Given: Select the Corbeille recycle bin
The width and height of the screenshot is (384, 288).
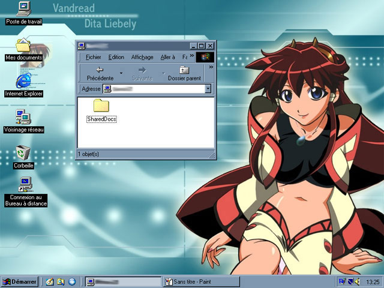Looking at the screenshot, I should click(23, 152).
